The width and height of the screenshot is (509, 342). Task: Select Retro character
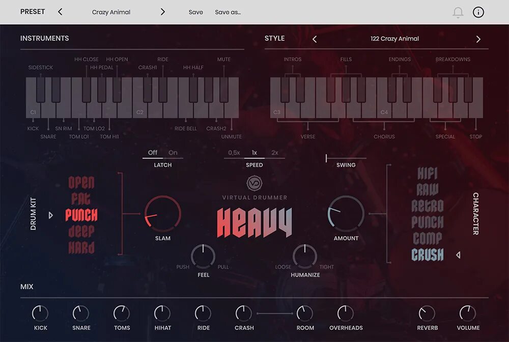click(428, 206)
